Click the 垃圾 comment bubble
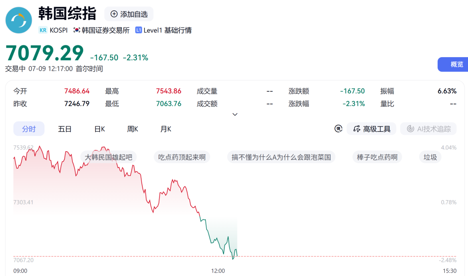 click(430, 157)
